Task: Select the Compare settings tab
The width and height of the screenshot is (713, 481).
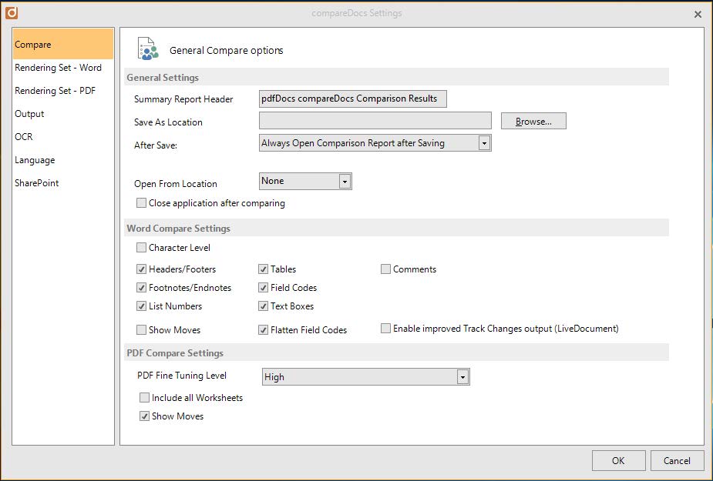Action: (63, 44)
